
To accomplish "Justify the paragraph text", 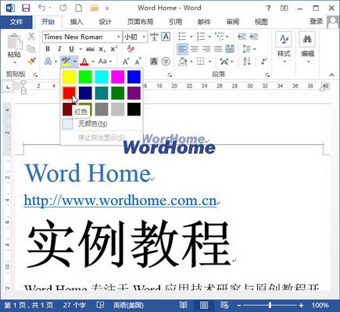I will 218,49.
